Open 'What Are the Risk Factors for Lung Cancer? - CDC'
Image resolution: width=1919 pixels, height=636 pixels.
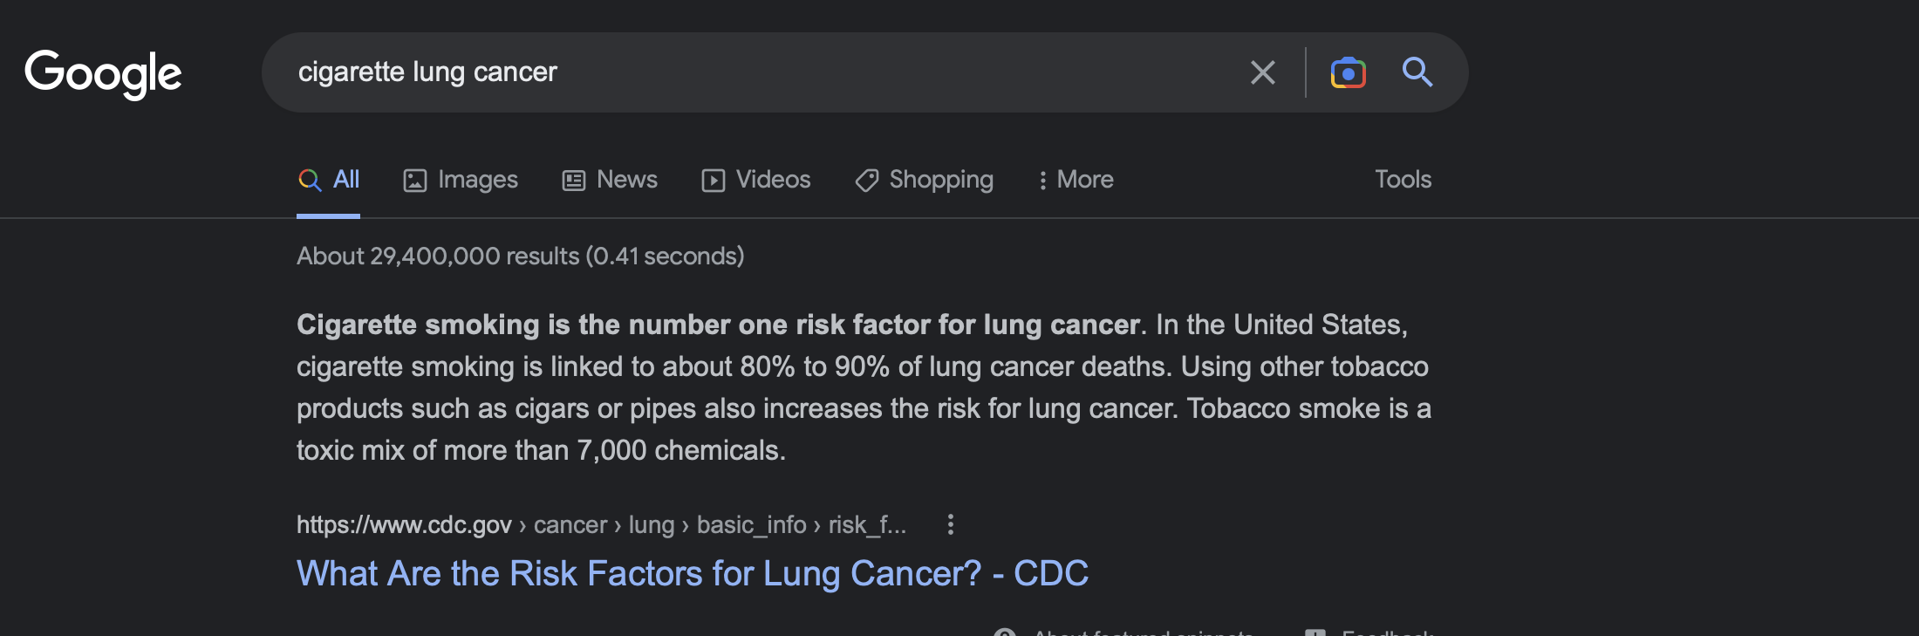tap(693, 573)
